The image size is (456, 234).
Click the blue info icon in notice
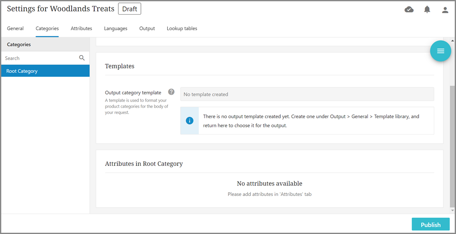[190, 121]
